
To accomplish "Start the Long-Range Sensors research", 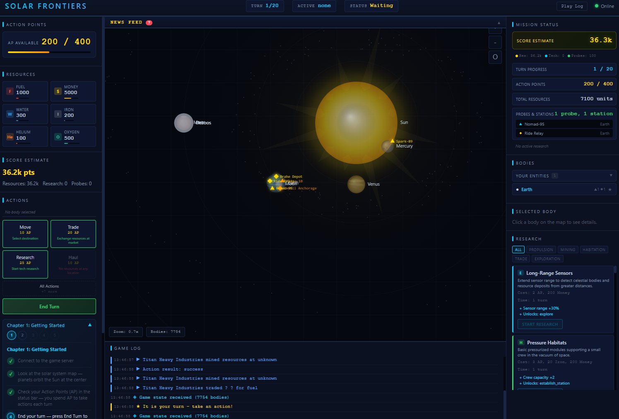I will coord(540,324).
